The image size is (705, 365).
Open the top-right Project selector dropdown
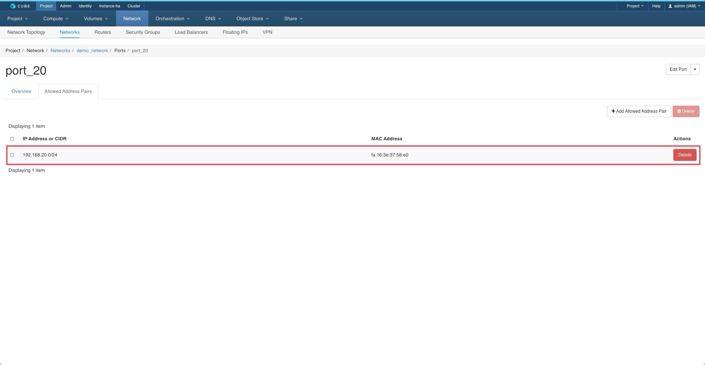(x=635, y=6)
